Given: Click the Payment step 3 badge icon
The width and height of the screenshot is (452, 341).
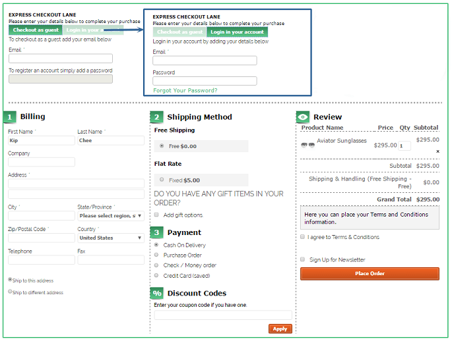Looking at the screenshot, I should 157,232.
